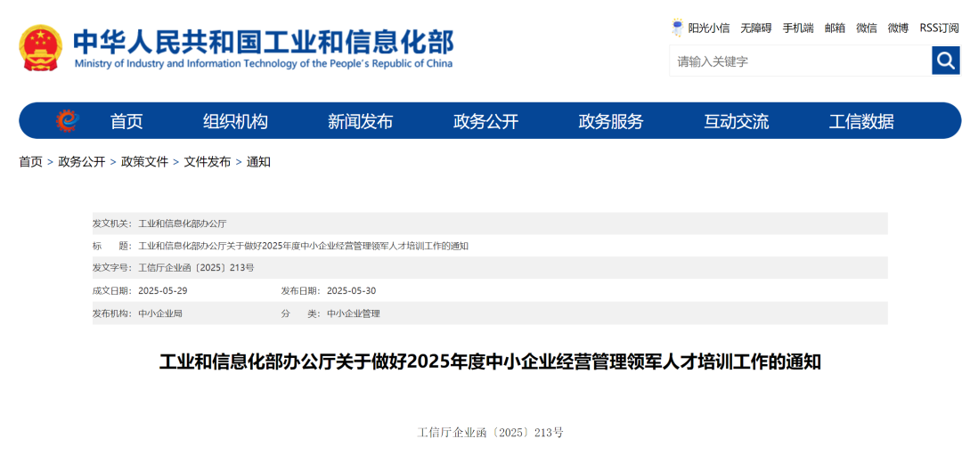962x455 pixels.
Task: Open the RSS订阅 link
Action: tap(939, 28)
